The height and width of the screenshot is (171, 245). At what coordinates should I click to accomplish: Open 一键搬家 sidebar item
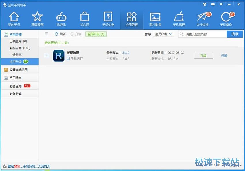(16, 55)
